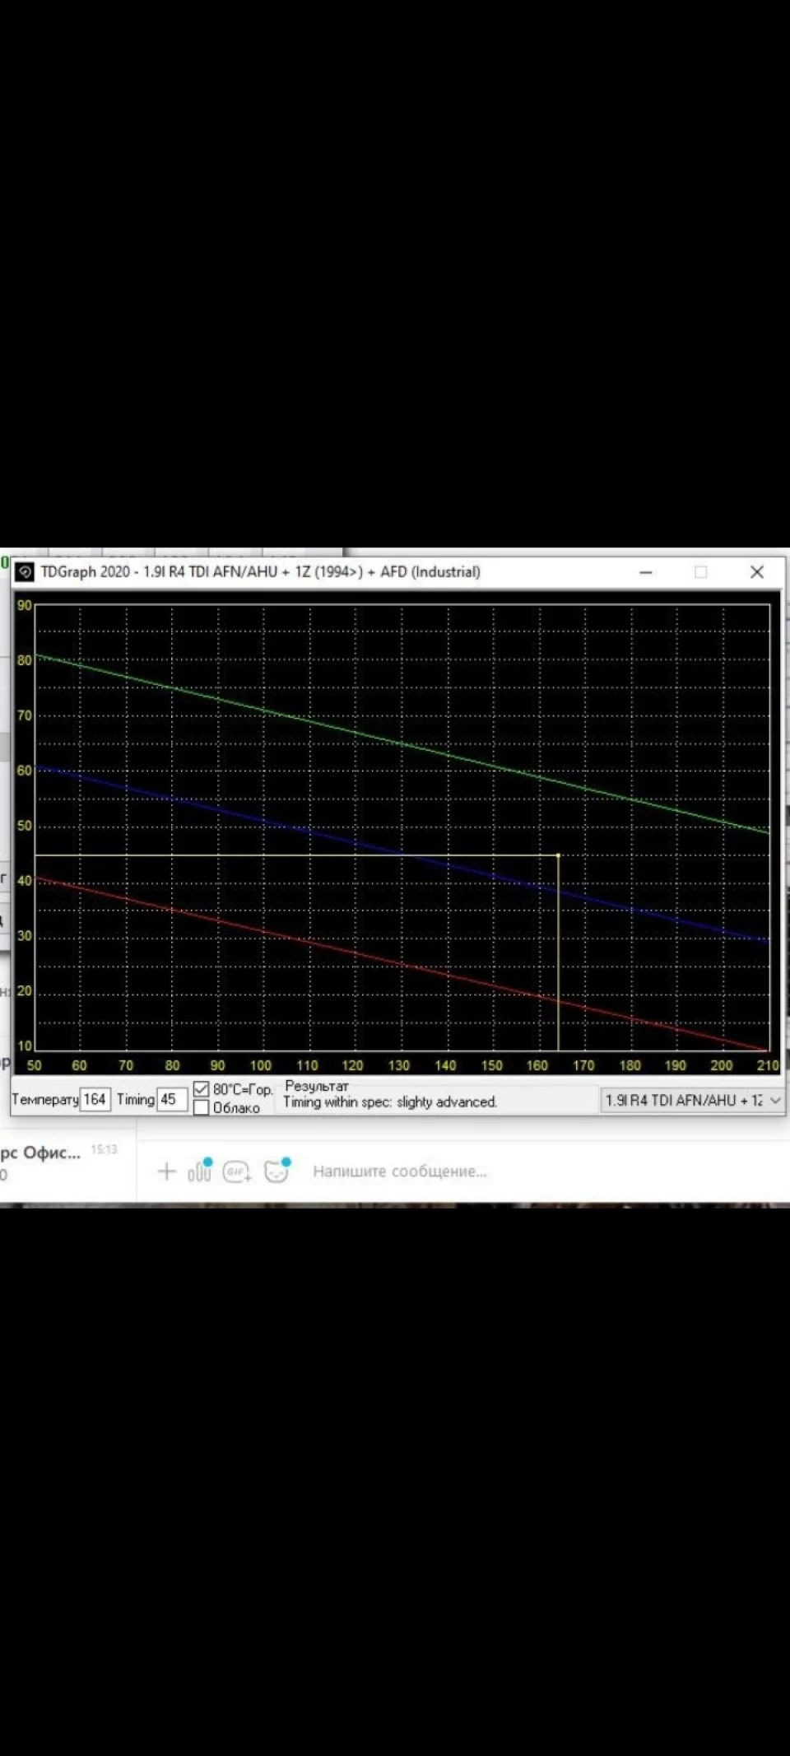The width and height of the screenshot is (790, 1756).
Task: Click the 'Температу' label
Action: [45, 1099]
